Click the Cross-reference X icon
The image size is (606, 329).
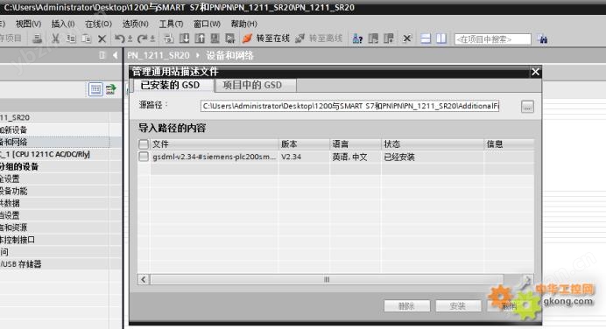pyautogui.click(x=407, y=38)
